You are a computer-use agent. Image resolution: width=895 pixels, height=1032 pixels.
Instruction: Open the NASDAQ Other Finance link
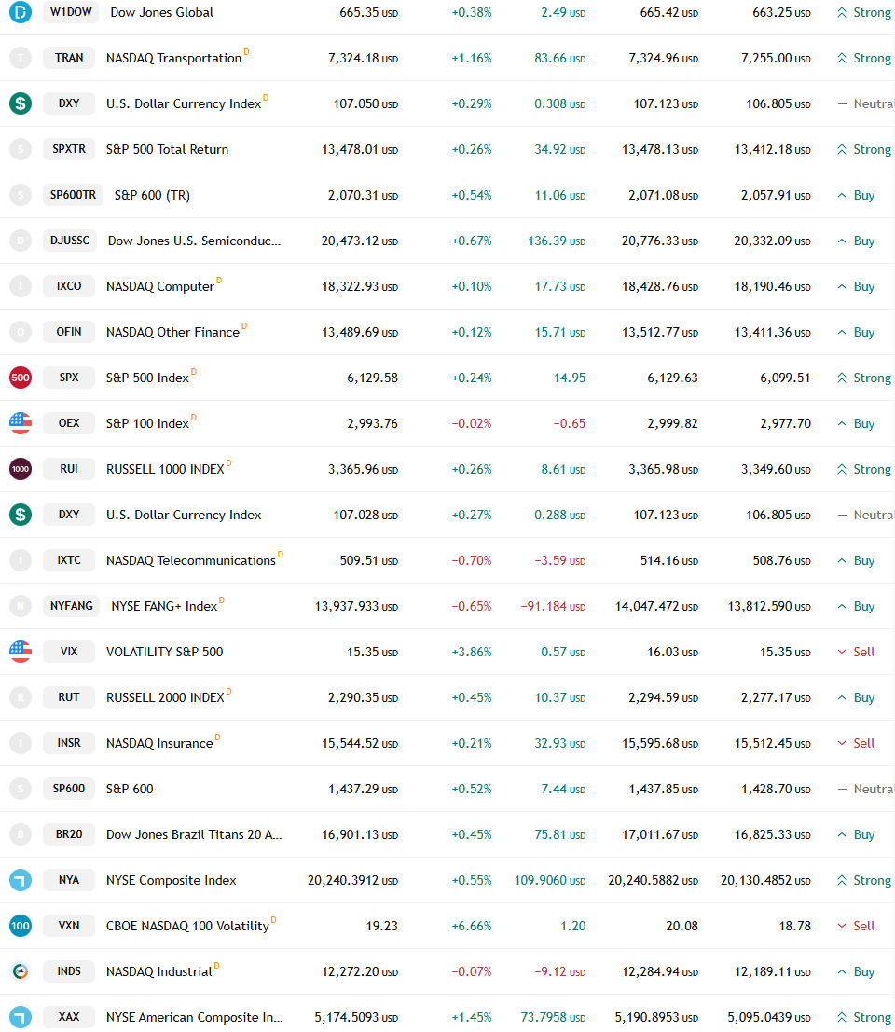click(173, 333)
